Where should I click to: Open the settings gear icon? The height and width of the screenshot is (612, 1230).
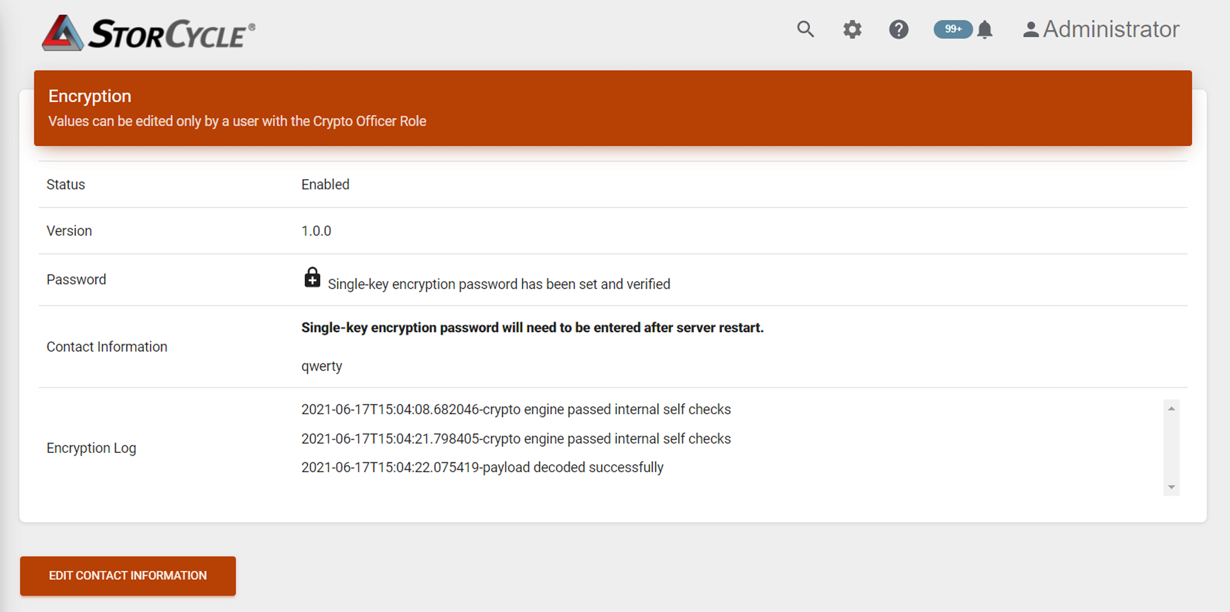click(x=852, y=29)
